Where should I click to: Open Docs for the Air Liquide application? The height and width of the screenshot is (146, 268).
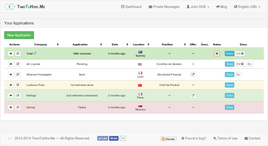pos(230,64)
